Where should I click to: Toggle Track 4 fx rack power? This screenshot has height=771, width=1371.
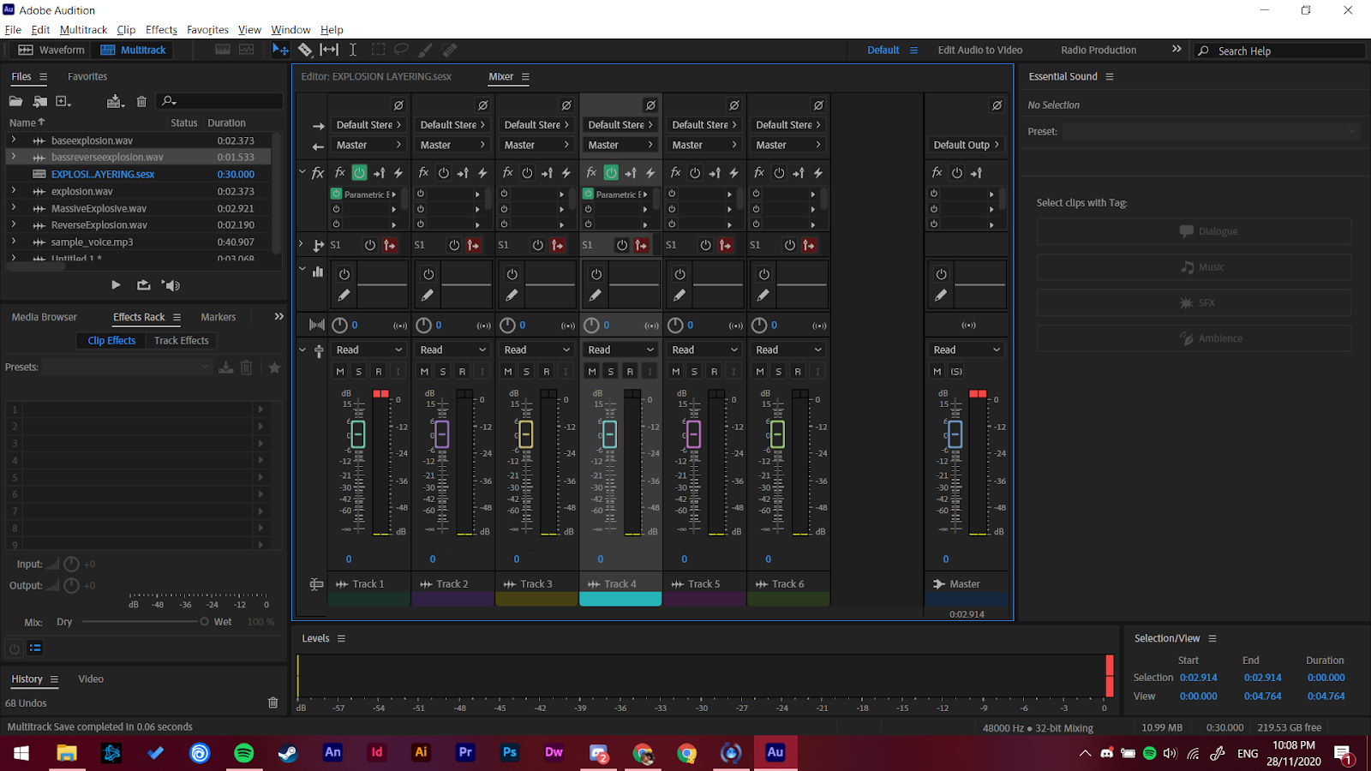611,173
